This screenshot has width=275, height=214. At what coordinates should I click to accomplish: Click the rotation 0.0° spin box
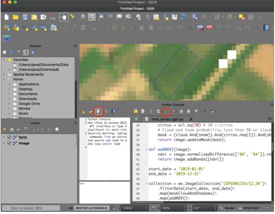205,208
